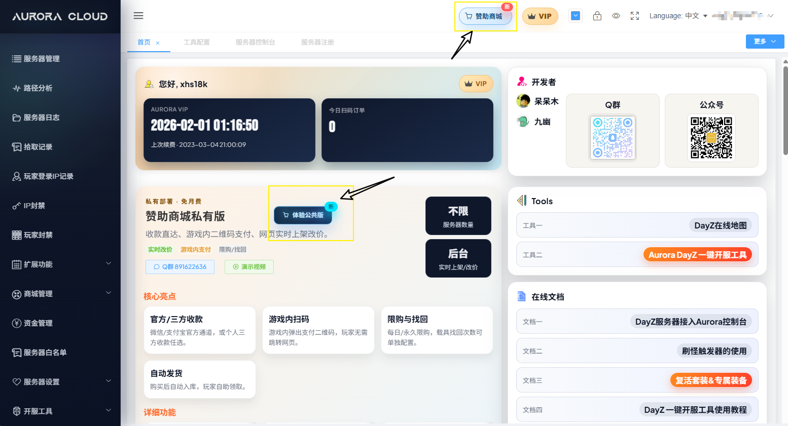Toggle fullscreen mode icon

point(635,16)
